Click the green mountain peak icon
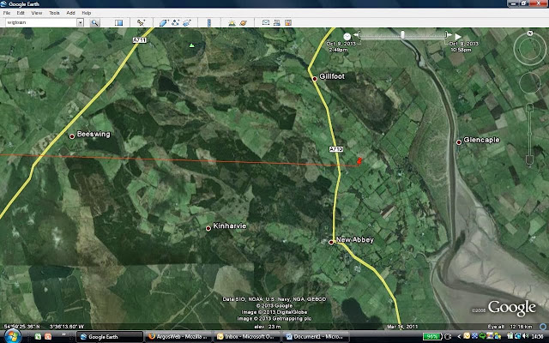The image size is (549, 343). [x=191, y=45]
